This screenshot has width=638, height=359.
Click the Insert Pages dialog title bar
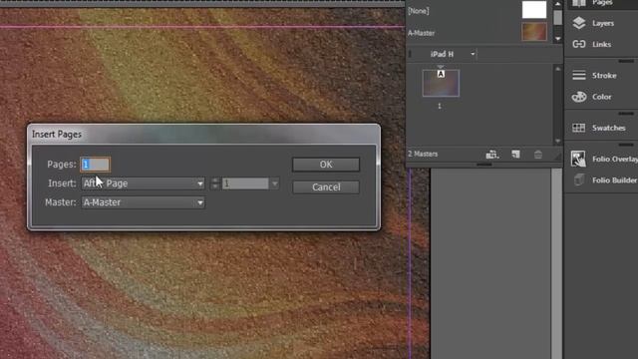[x=203, y=135]
